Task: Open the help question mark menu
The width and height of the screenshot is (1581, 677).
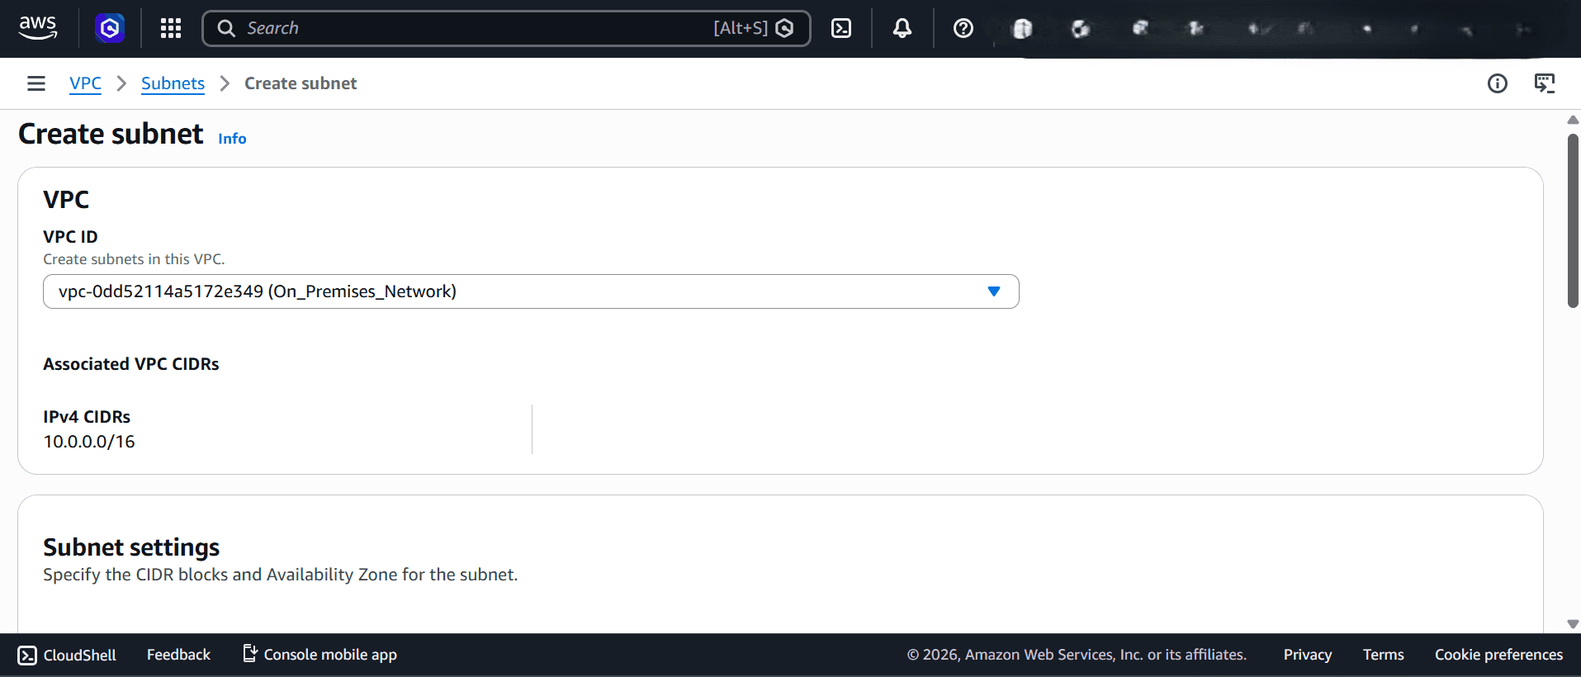Action: [x=963, y=28]
